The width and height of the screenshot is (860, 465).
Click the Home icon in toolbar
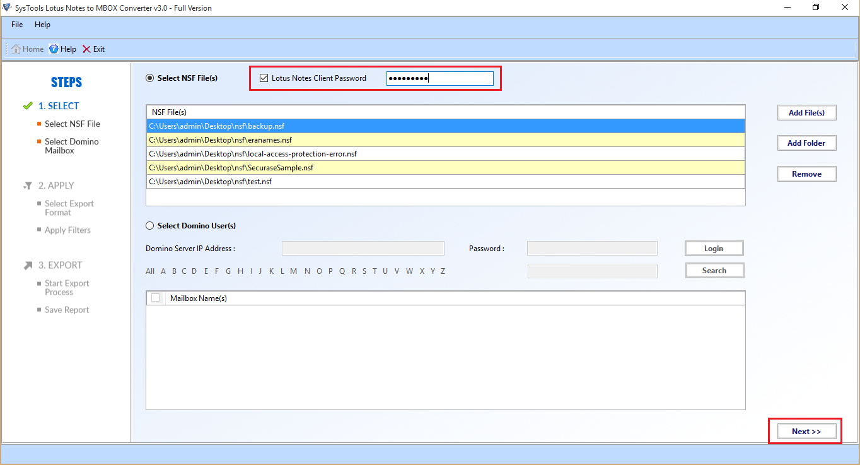coord(16,49)
